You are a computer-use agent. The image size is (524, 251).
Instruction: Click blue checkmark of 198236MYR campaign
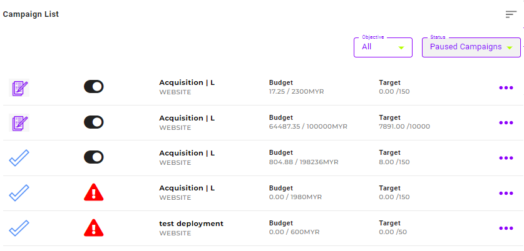[x=19, y=158]
